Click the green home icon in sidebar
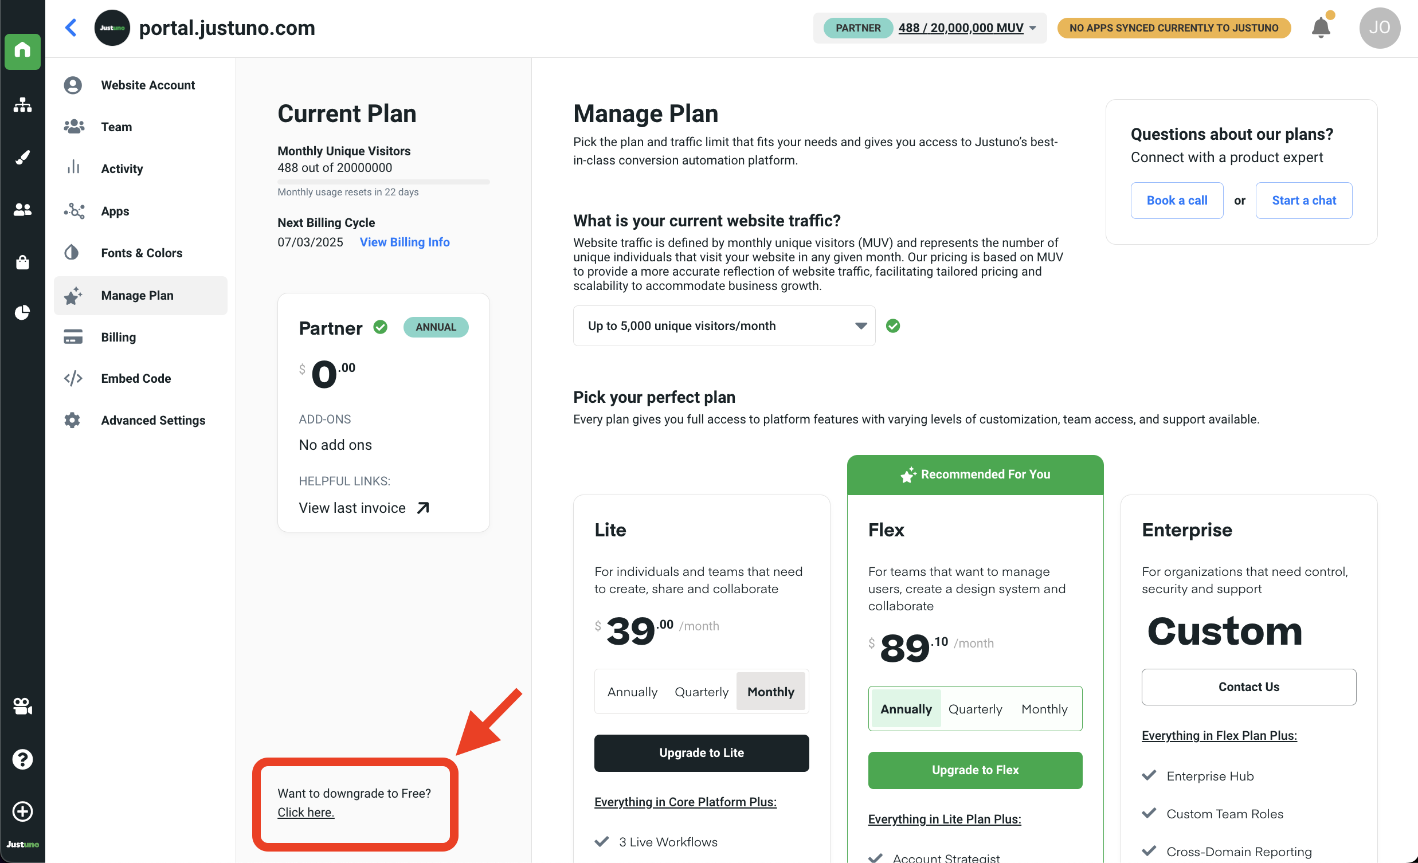Image resolution: width=1418 pixels, height=863 pixels. point(22,51)
